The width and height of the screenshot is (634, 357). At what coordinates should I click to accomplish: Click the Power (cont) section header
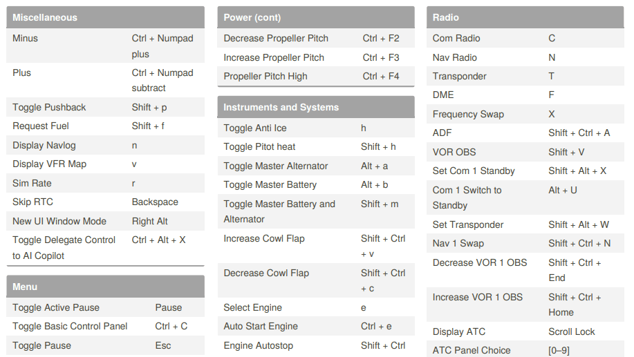[x=252, y=17]
